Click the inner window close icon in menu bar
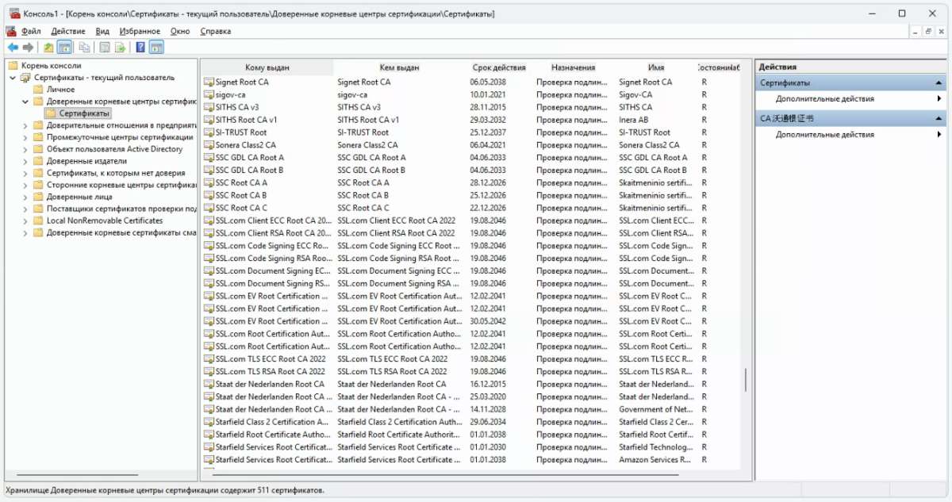 (x=941, y=31)
